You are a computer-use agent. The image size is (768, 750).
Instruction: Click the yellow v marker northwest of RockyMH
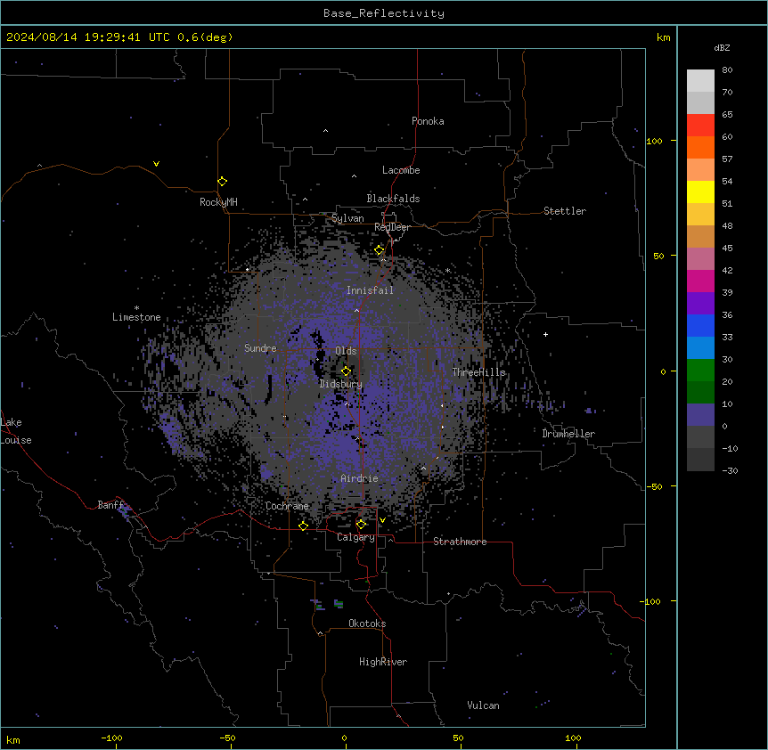[x=156, y=164]
